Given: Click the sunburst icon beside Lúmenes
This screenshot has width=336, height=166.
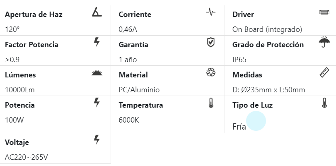Looking at the screenshot, I should pos(97,73).
